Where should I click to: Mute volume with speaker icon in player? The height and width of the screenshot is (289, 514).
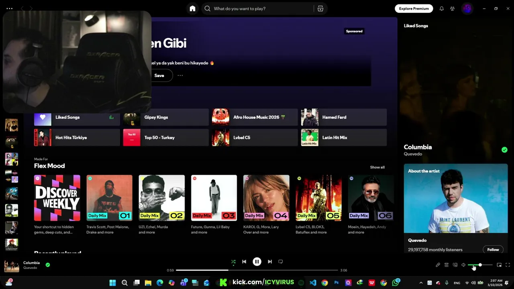coord(463,265)
